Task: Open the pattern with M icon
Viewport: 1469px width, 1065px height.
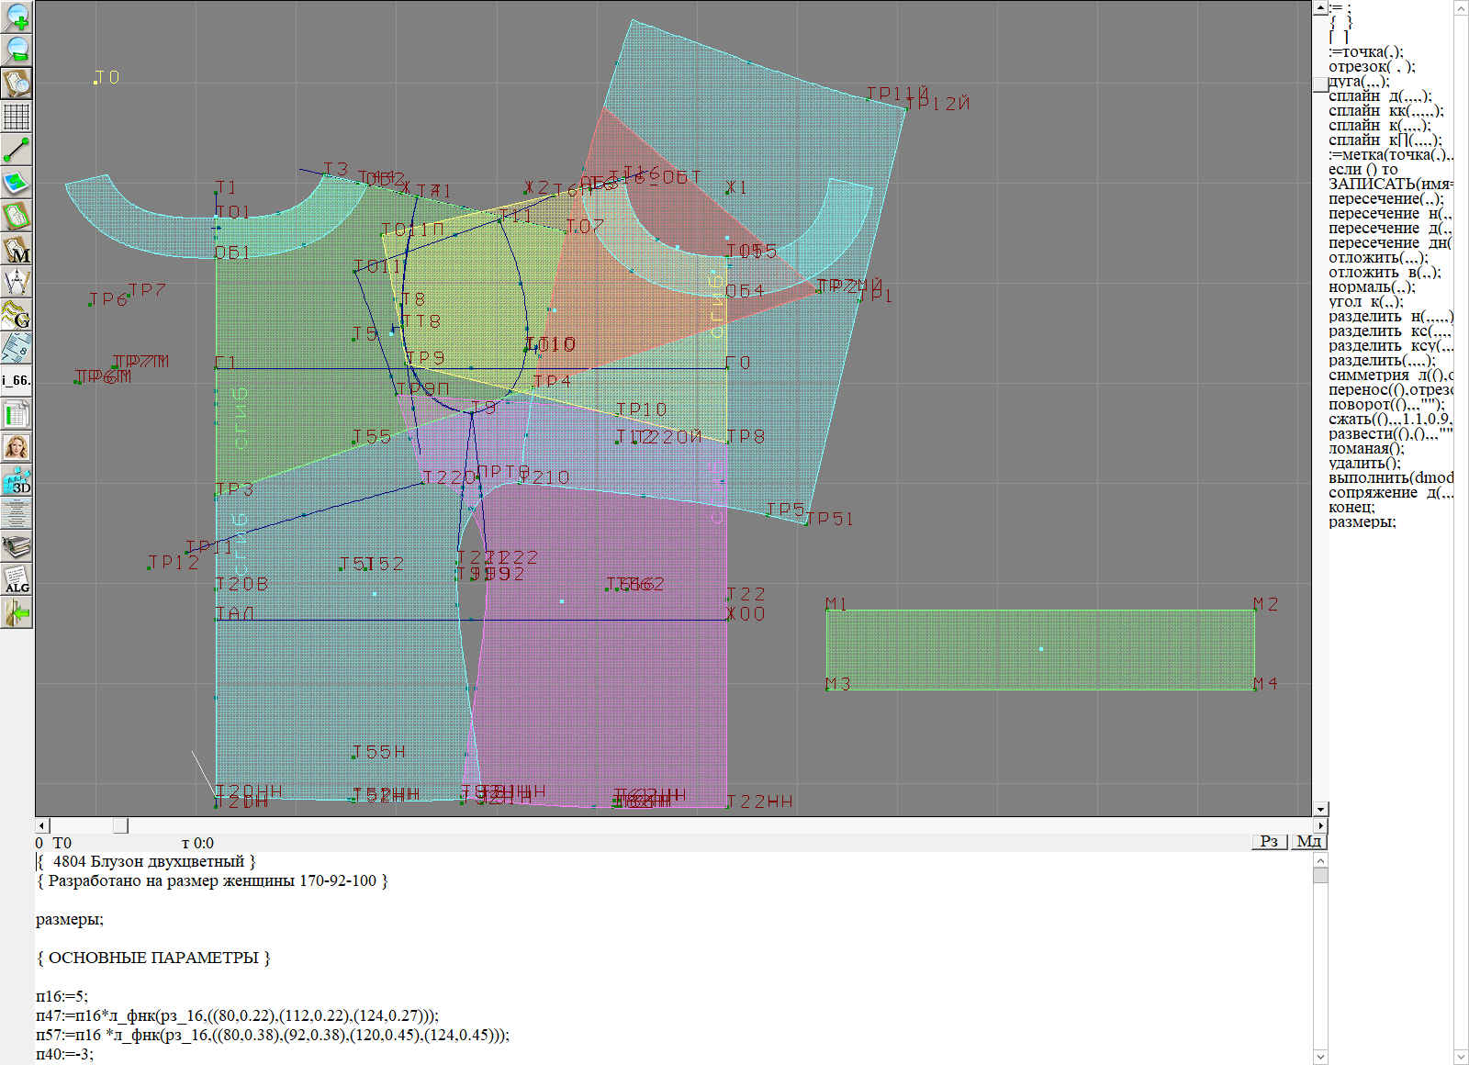Action: coord(17,250)
